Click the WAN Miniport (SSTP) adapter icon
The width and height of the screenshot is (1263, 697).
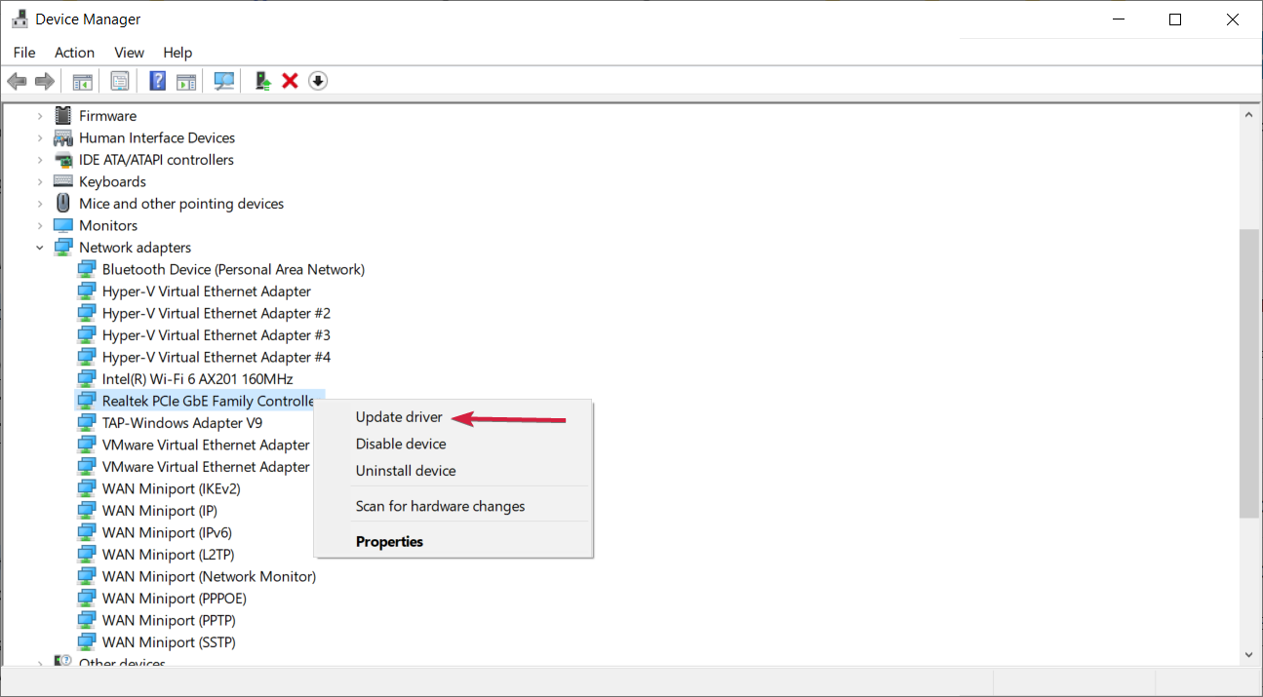pos(87,642)
